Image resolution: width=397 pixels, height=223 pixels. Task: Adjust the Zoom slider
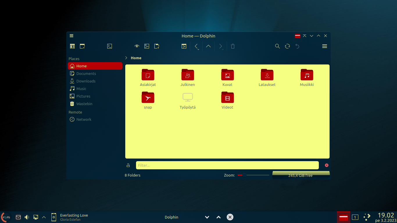point(253,175)
